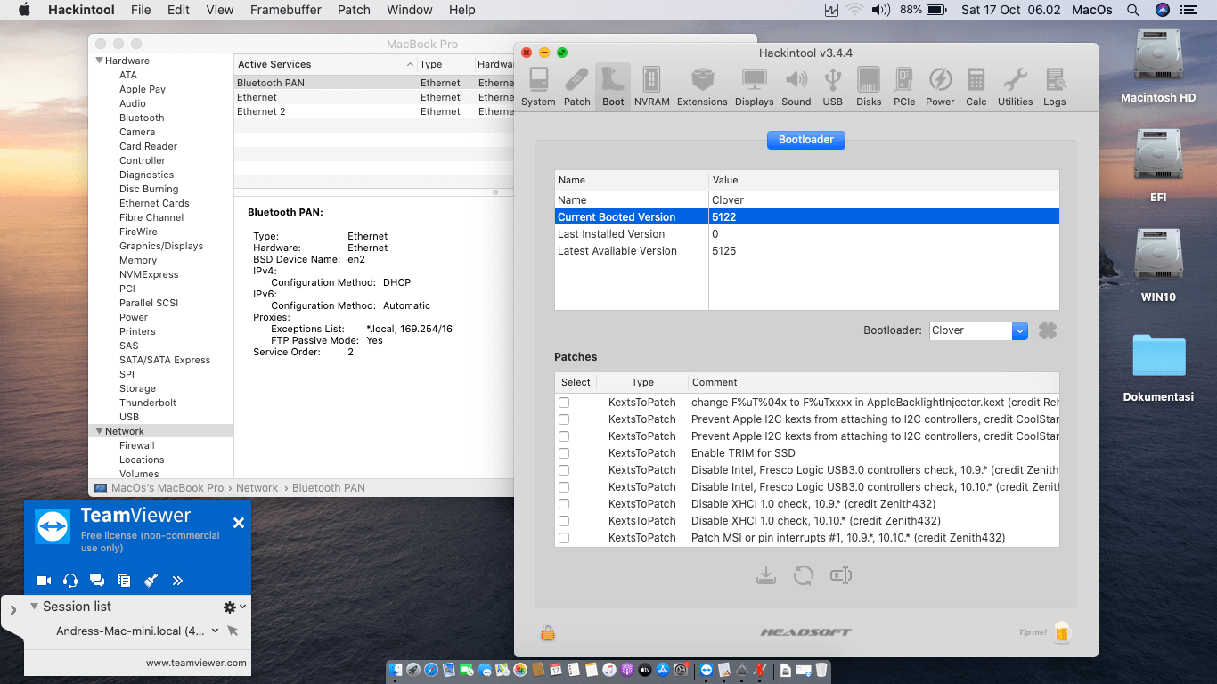
Task: Select Bluetooth in the Hardware sidebar
Action: 142,118
